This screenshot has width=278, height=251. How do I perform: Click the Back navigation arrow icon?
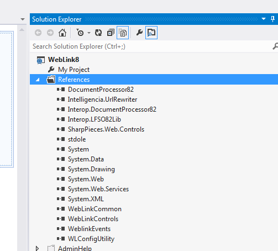point(38,33)
